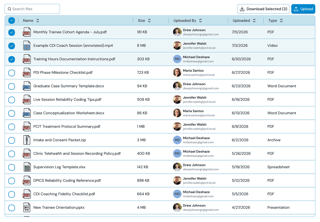
Task: Click the PDF icon for Clinic Telehealth Policy
Action: click(x=27, y=153)
